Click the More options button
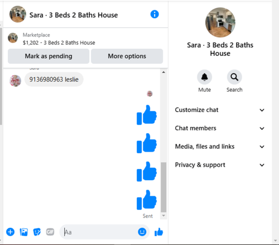Screen dimensions: 279x245 (x=127, y=56)
